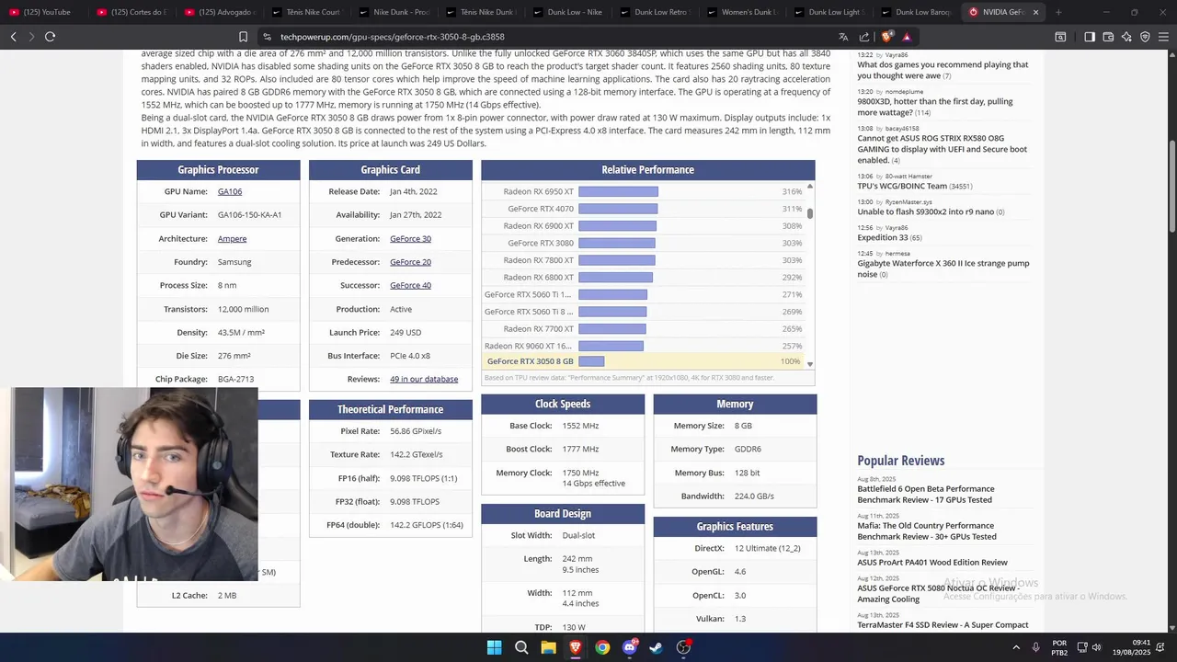The height and width of the screenshot is (662, 1177).
Task: Open the translate page icon in address bar
Action: (x=843, y=37)
